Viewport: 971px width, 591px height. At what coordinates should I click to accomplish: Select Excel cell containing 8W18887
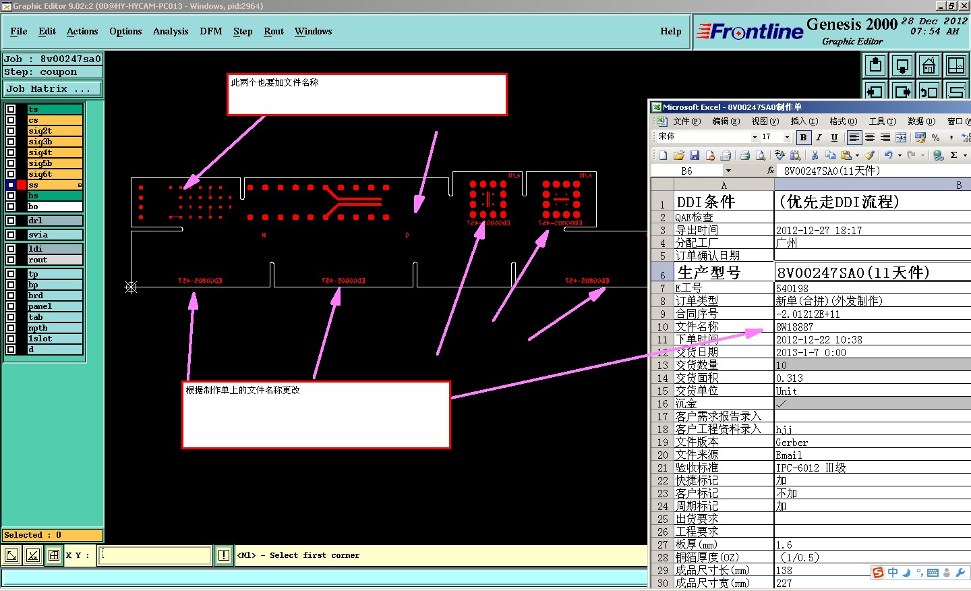[873, 327]
